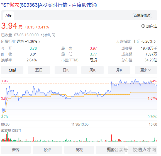This screenshot has height=156, width=161.
Task: Click the 成交量1387手 volume label
Action: [11, 131]
